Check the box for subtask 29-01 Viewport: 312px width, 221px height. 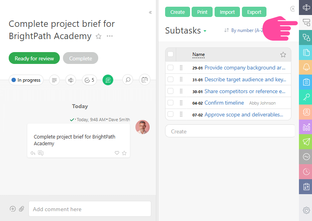click(x=170, y=68)
